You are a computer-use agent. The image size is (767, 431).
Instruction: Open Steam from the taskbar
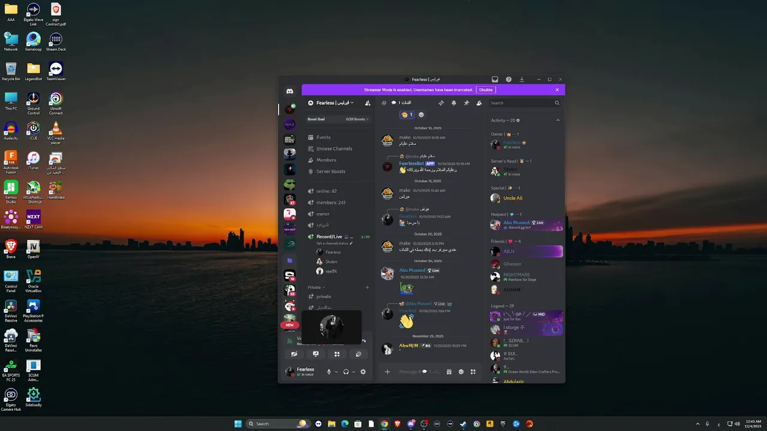pos(463,424)
